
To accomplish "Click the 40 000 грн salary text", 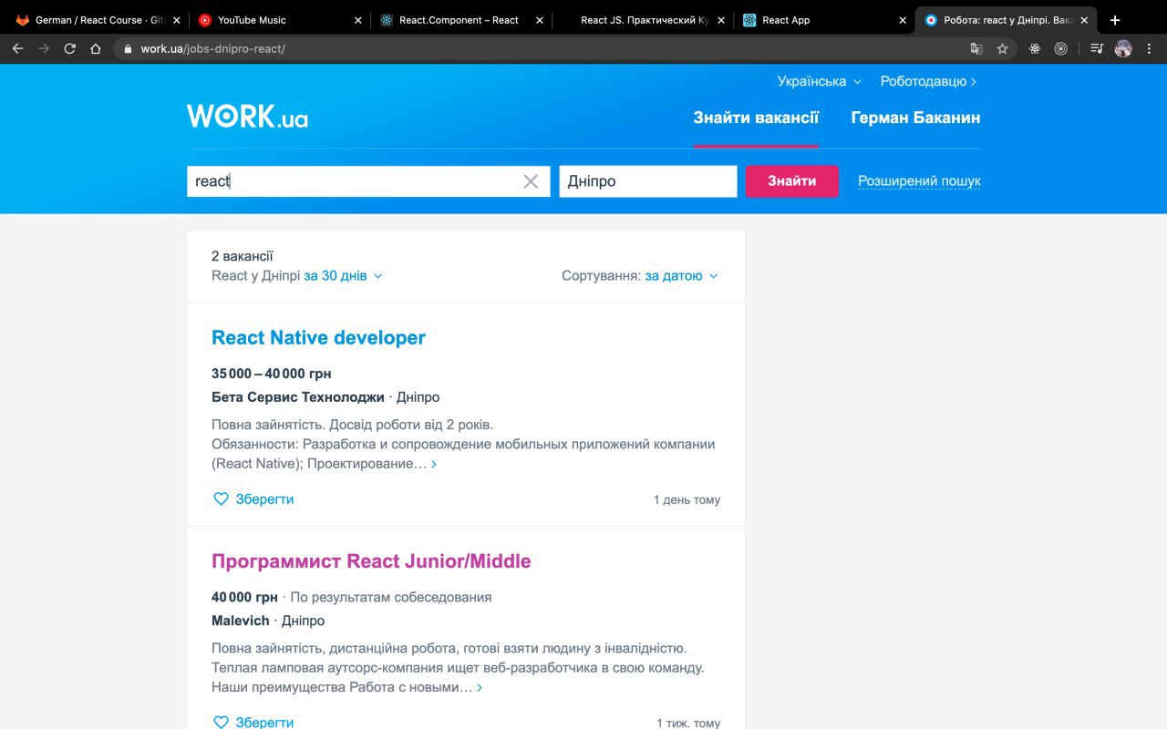I will tap(244, 597).
